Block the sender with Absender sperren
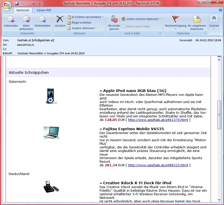This screenshot has width=224, height=205. 114,23
